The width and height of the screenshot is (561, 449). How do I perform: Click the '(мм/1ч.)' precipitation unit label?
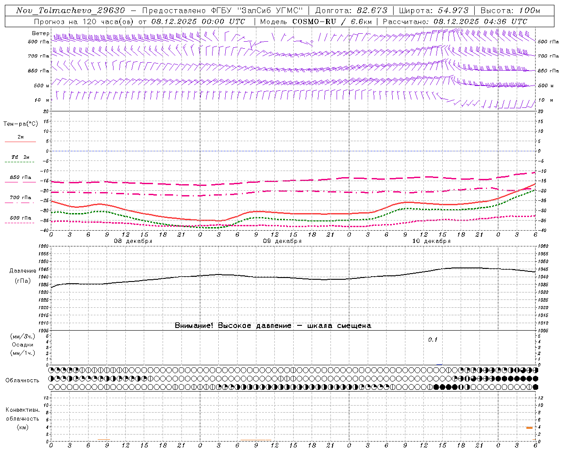[23, 353]
